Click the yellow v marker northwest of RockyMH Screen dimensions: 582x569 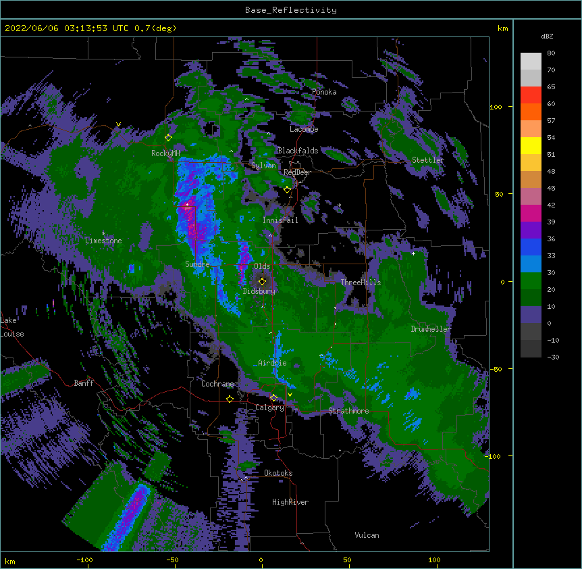118,124
